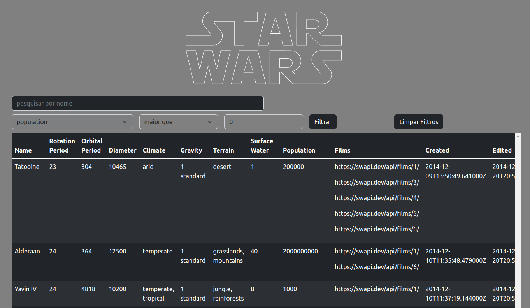Select the Alderaan name cell
The image size is (530, 308).
point(27,251)
